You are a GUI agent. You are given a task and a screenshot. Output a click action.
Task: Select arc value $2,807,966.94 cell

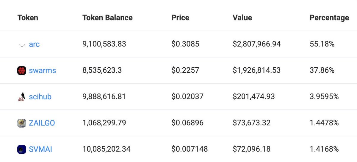point(256,44)
